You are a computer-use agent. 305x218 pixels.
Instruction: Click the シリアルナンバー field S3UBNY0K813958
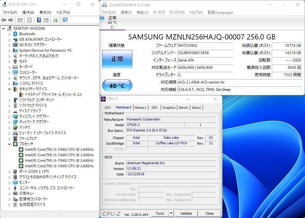point(205,53)
